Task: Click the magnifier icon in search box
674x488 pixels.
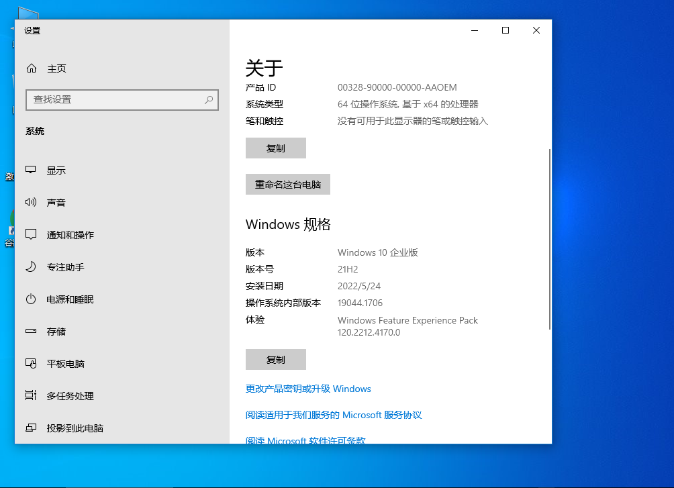Action: click(x=209, y=99)
